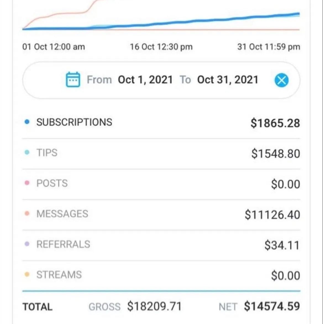The width and height of the screenshot is (323, 324).
Task: Toggle Posts series via pink dot
Action: [x=27, y=183]
